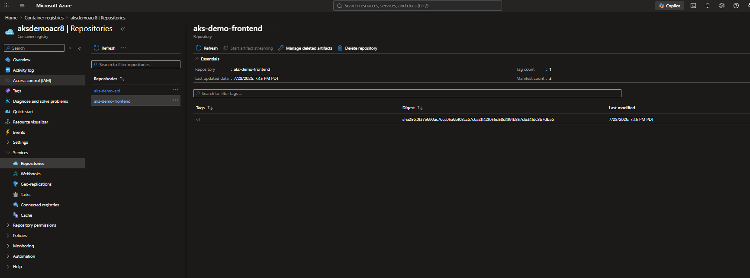Screen dimensions: 750x278
Task: Refresh the repositories list
Action: [x=105, y=48]
